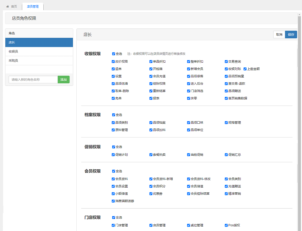This screenshot has width=302, height=231.
Task: Uncheck 退单 permission
Action: pos(113,69)
